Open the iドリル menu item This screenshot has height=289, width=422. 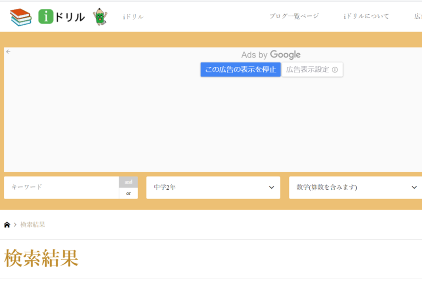tap(133, 16)
